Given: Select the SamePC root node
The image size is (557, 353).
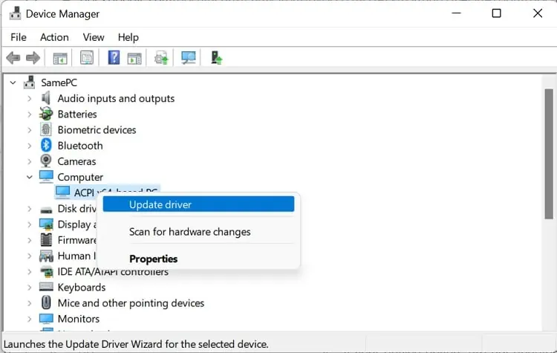Looking at the screenshot, I should click(x=59, y=82).
